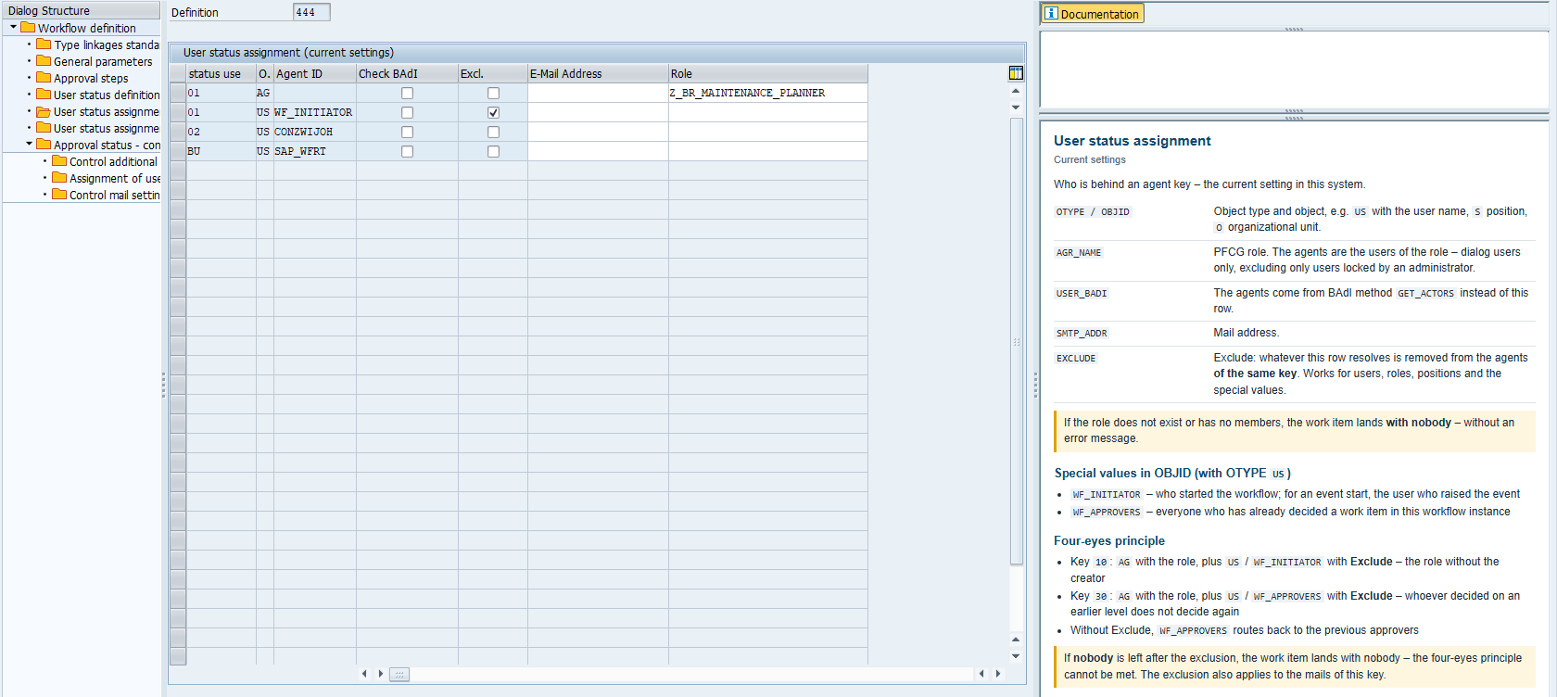Click the status use column header

pos(221,73)
